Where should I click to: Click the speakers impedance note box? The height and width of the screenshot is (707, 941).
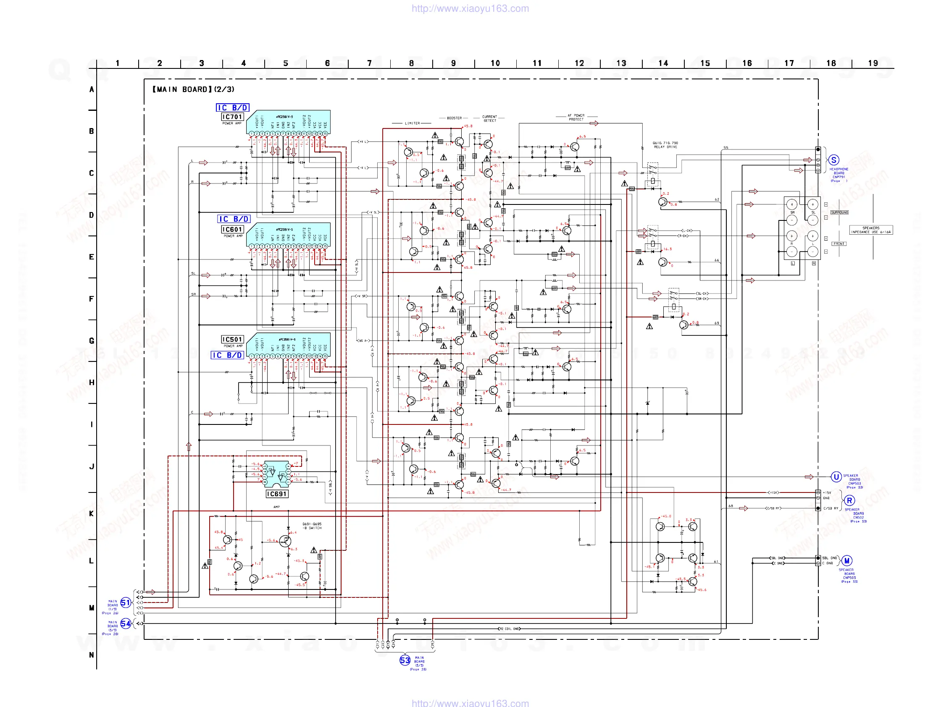click(x=871, y=230)
